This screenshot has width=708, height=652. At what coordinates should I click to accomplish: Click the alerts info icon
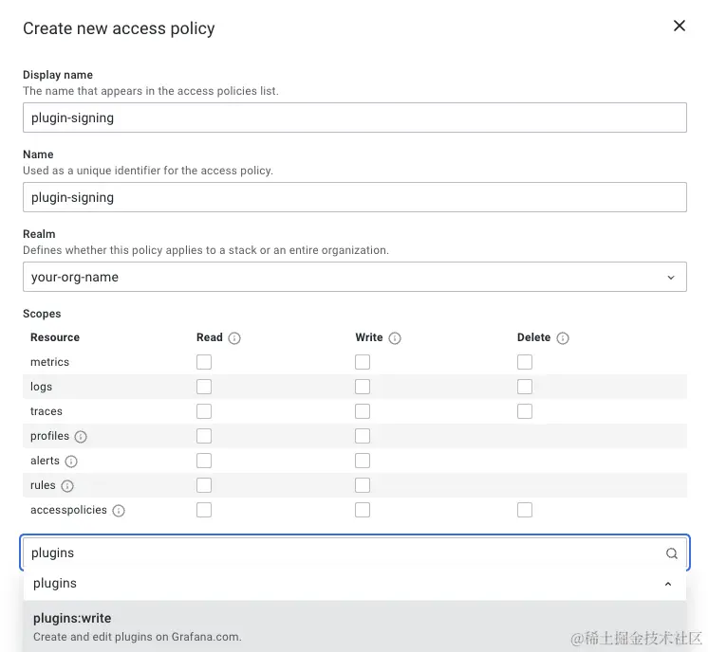71,462
